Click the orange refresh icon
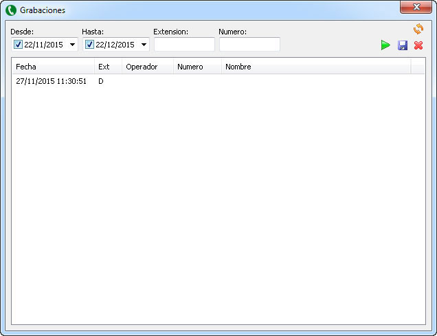Image resolution: width=437 pixels, height=336 pixels. point(418,29)
